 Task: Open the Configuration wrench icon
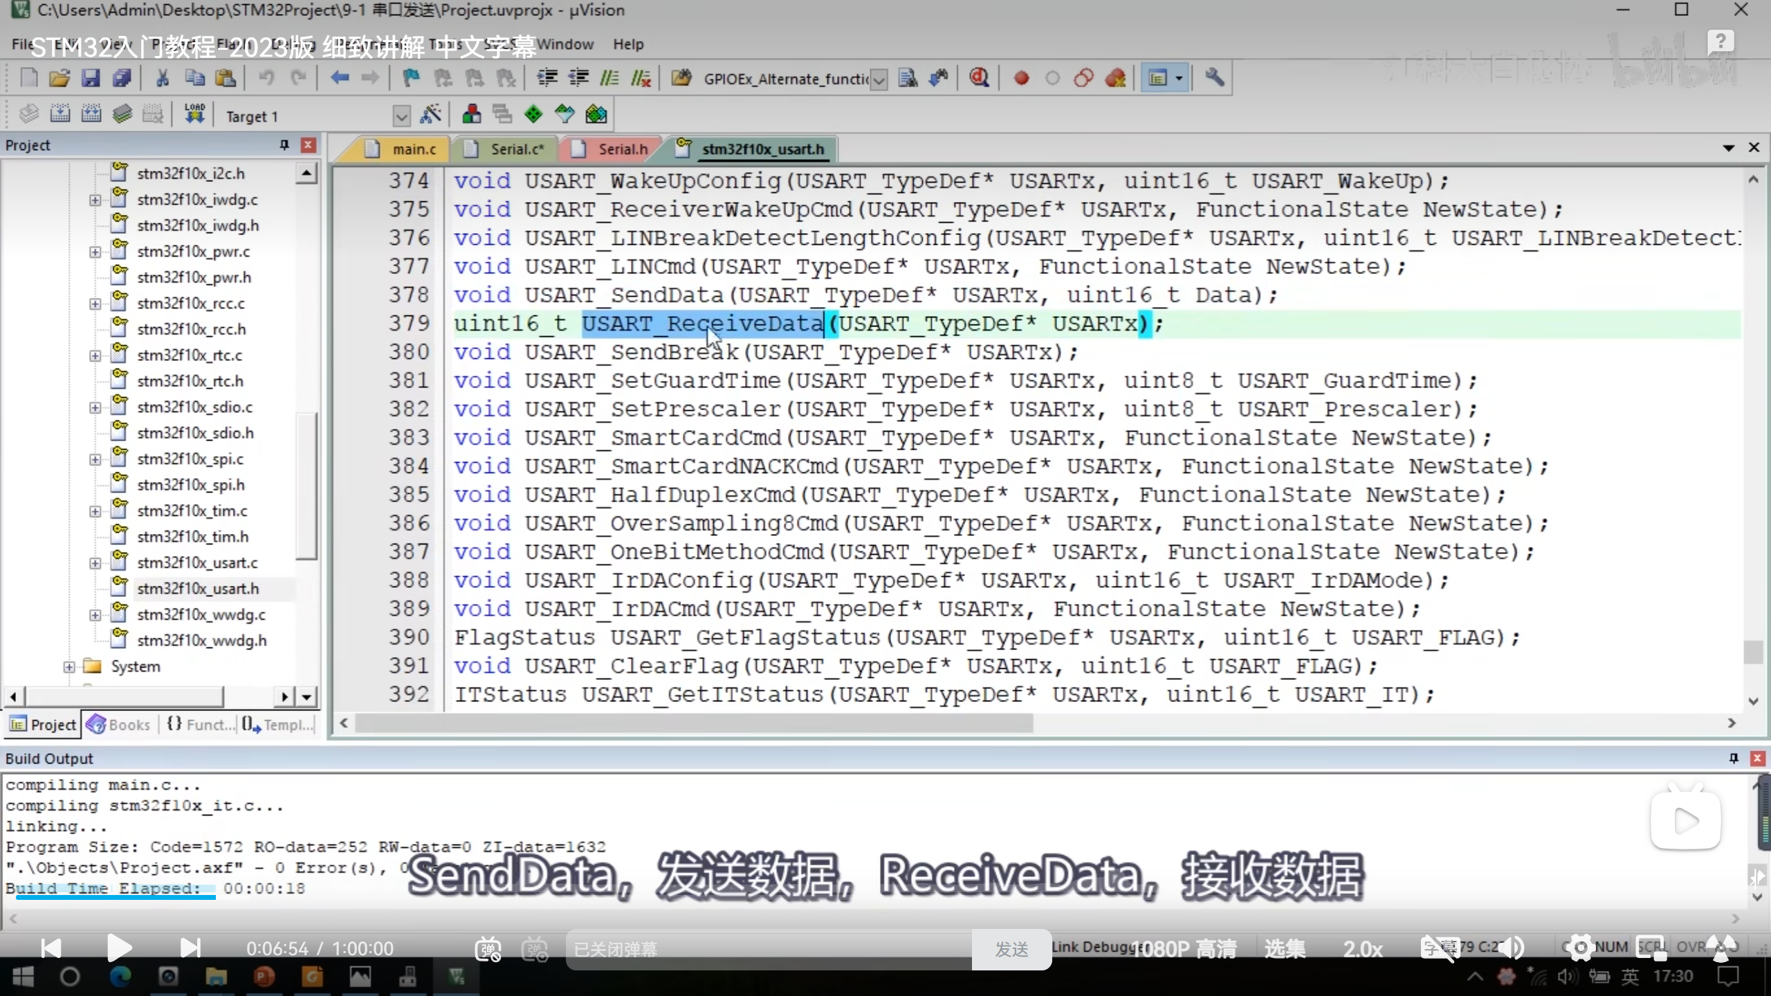[x=1214, y=78]
